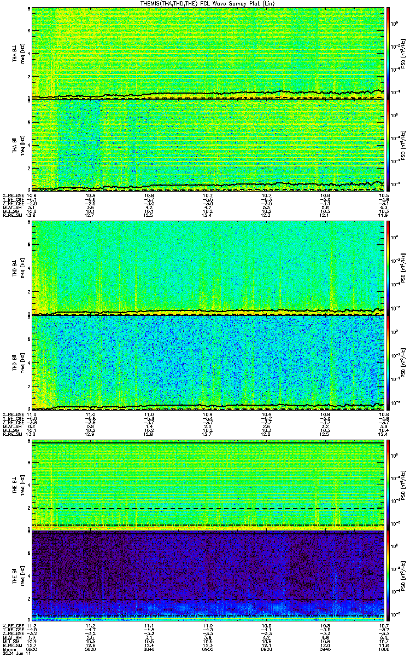Click the THD B-perpendicular freq [Hz] axis label
Viewport: 410px width, 657px height.
tap(22, 268)
